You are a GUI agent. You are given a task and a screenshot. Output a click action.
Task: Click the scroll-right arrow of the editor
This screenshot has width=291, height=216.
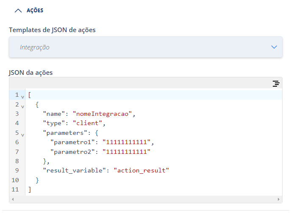279,200
